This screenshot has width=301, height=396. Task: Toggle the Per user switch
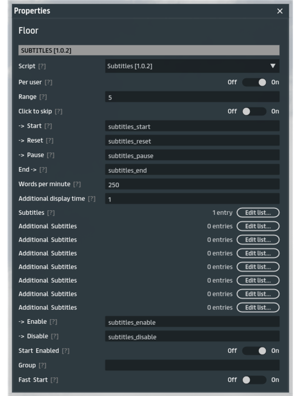254,82
